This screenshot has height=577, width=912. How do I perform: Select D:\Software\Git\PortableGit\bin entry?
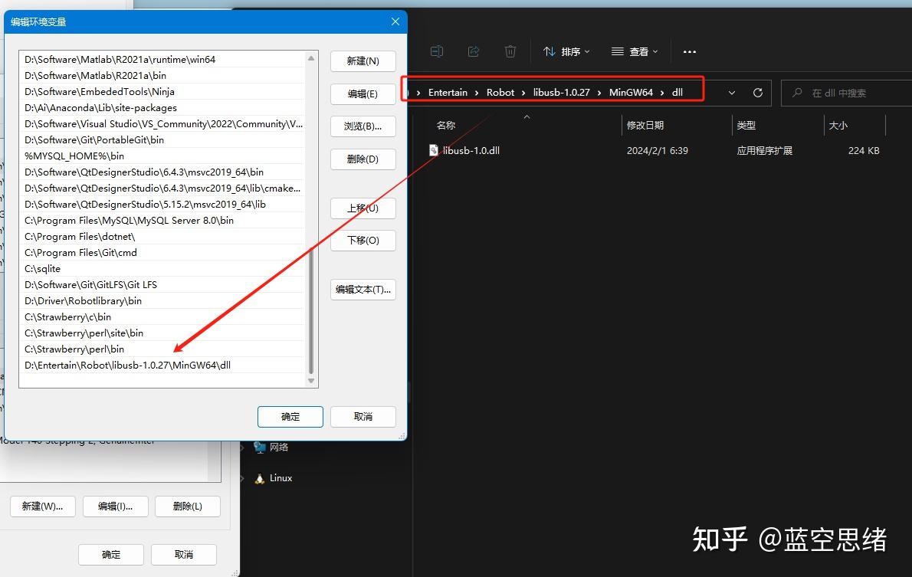[162, 140]
